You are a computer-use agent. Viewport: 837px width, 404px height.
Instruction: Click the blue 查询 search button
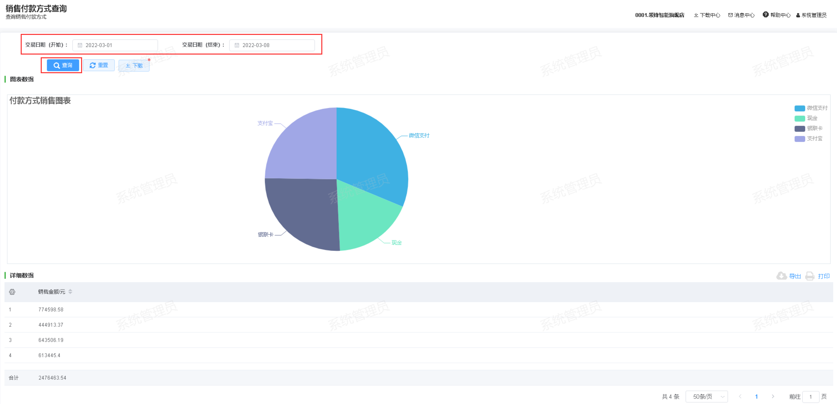click(63, 65)
